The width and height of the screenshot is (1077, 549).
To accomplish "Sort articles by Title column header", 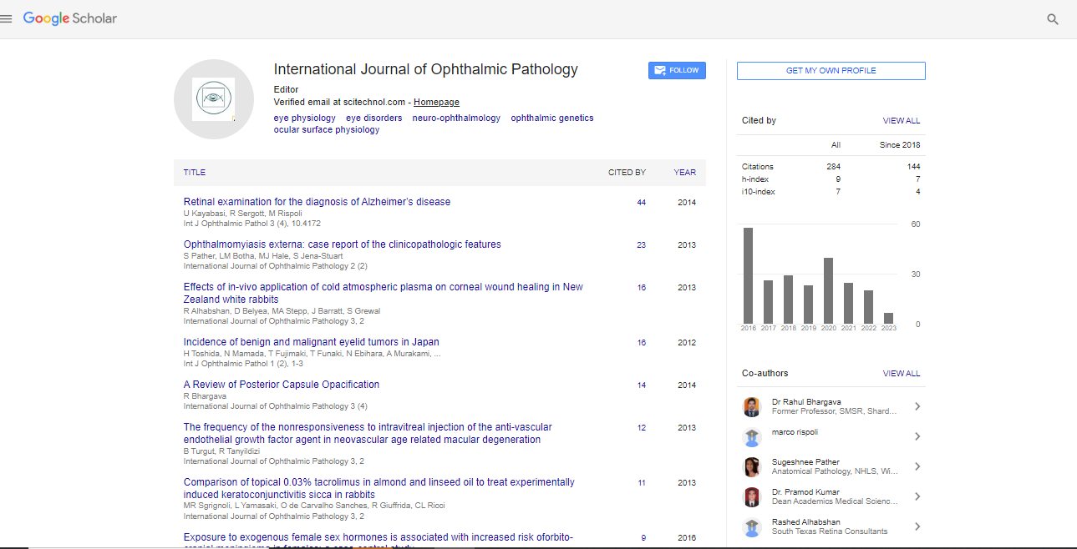I will (x=195, y=173).
